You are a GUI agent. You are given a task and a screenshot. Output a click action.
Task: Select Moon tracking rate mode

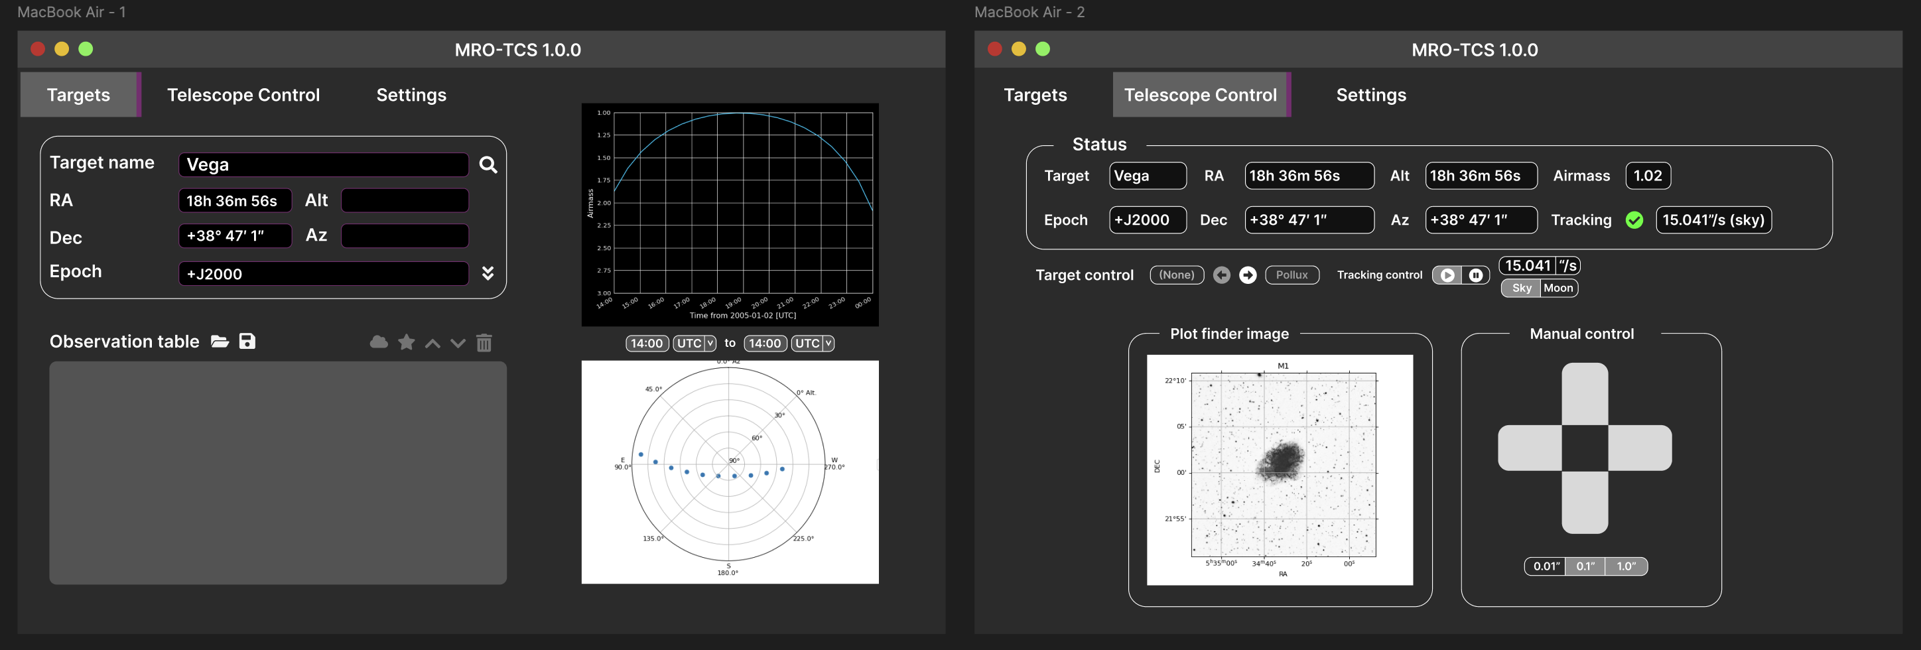[1559, 288]
